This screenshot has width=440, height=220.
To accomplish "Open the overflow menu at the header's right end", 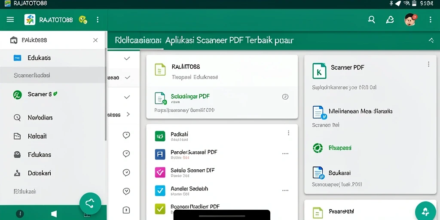I will (431, 19).
